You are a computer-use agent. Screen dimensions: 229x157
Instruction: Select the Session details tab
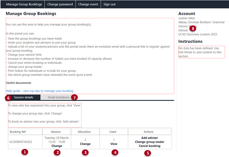[x=24, y=97]
